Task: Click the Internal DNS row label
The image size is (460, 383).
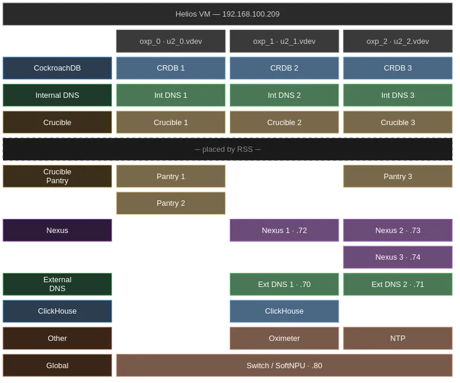Action: coord(57,95)
